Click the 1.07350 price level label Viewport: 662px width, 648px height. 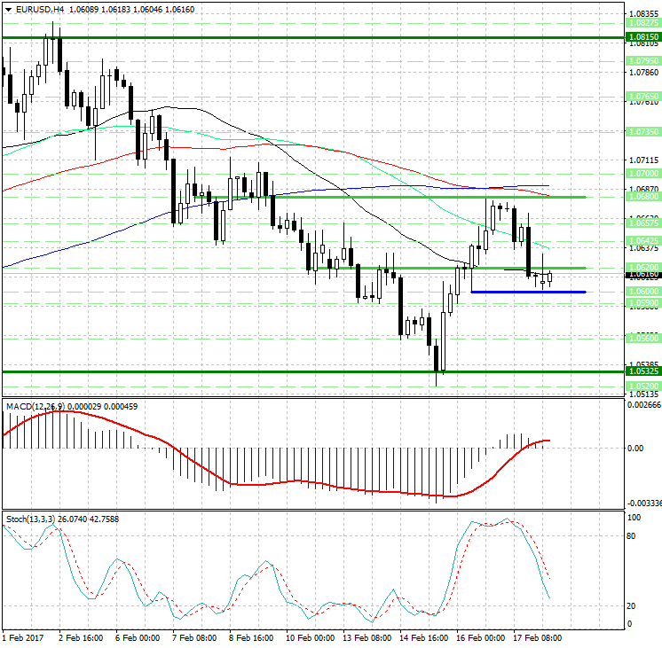(x=642, y=130)
